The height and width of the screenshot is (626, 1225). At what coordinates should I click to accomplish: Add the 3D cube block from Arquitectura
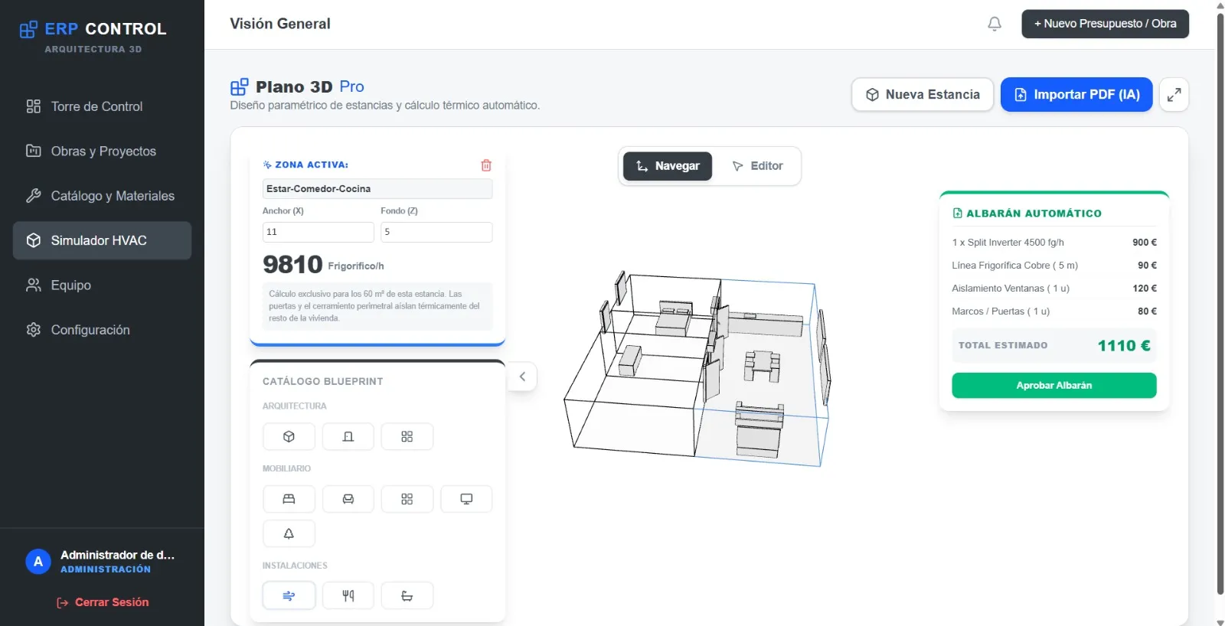(x=289, y=436)
